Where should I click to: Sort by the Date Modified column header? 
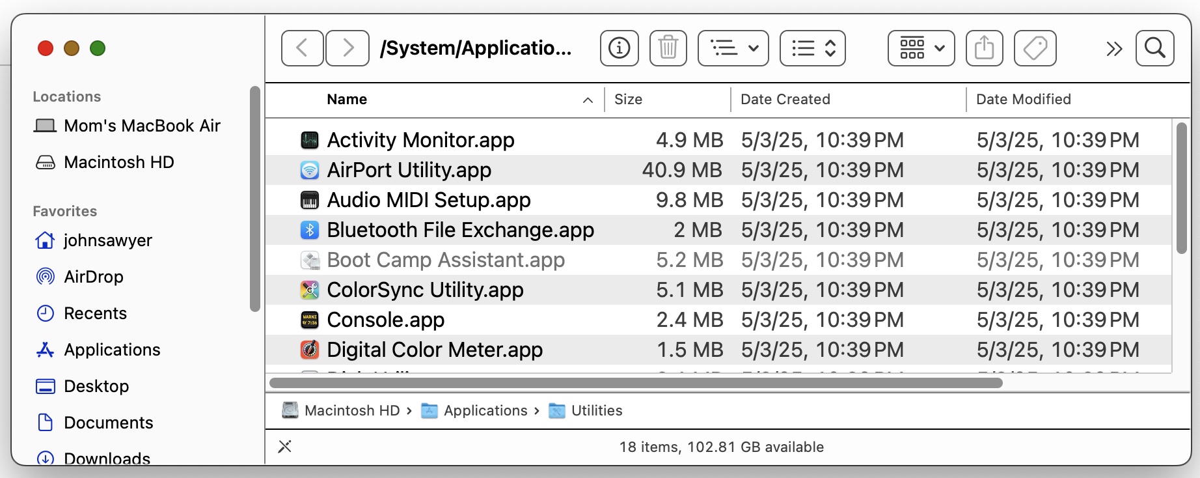1023,100
